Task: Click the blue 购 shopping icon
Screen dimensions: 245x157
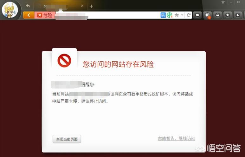Action: pyautogui.click(x=163, y=15)
